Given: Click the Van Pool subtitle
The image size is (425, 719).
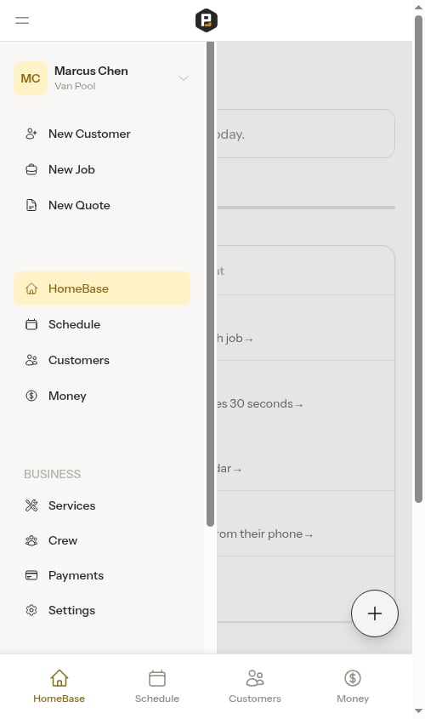Looking at the screenshot, I should coord(75,86).
